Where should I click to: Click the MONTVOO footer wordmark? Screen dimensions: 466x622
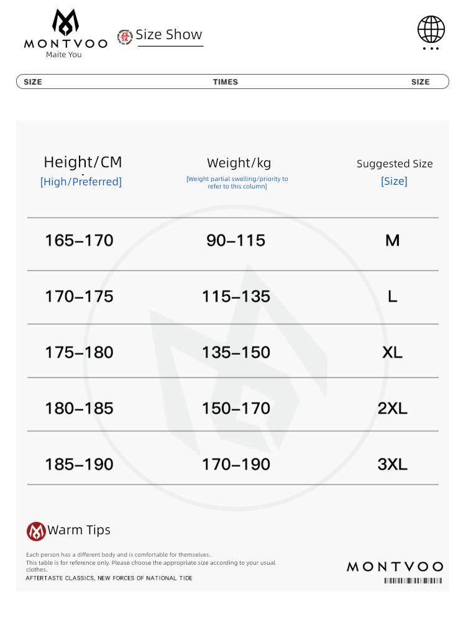pyautogui.click(x=395, y=567)
